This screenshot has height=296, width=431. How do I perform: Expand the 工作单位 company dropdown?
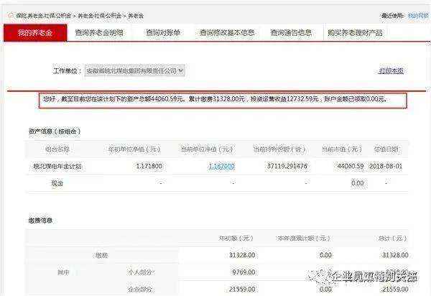tap(135, 70)
